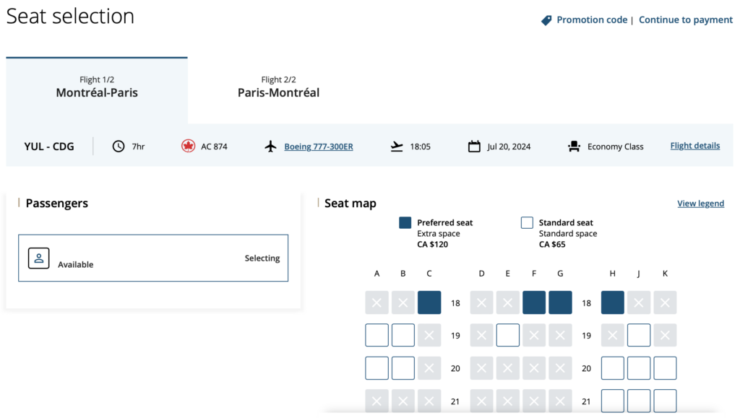Click the tag icon beside Promotion code

point(546,19)
